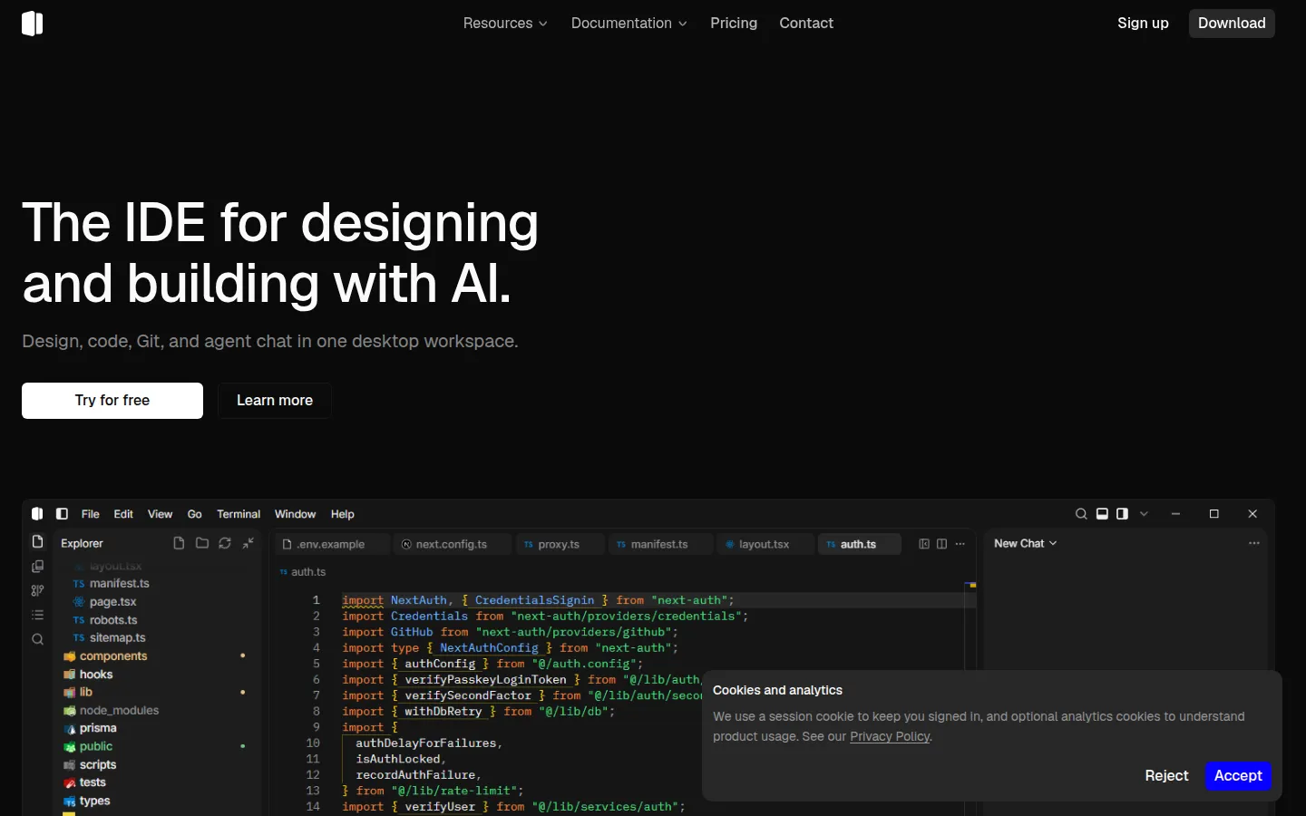Click the Learn more button
Screen dimensions: 1306x816
coord(275,401)
